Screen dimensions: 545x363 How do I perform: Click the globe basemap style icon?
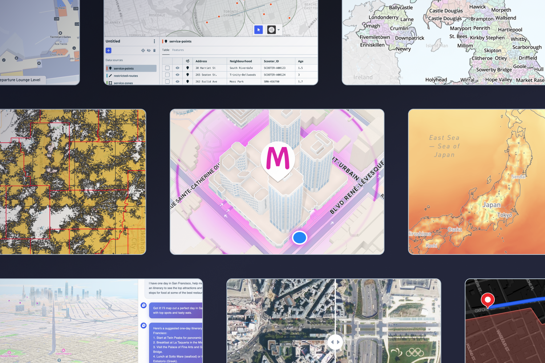click(271, 30)
